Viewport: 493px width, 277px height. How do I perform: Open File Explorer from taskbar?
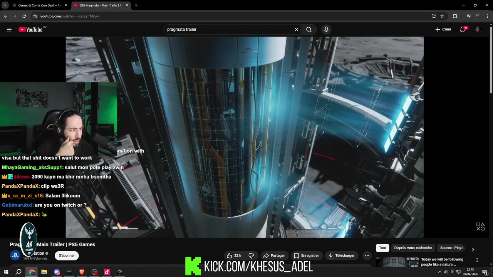[x=44, y=272]
